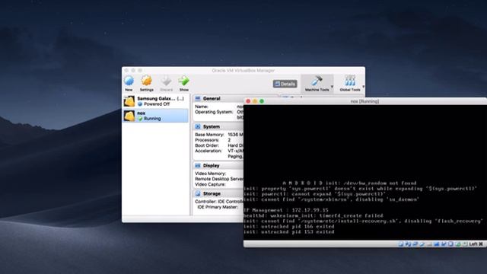The width and height of the screenshot is (487, 274).
Task: Click the 'Processors:' label
Action: click(x=207, y=140)
